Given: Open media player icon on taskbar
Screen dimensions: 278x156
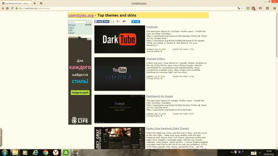Looking at the screenshot, I should [25, 153].
